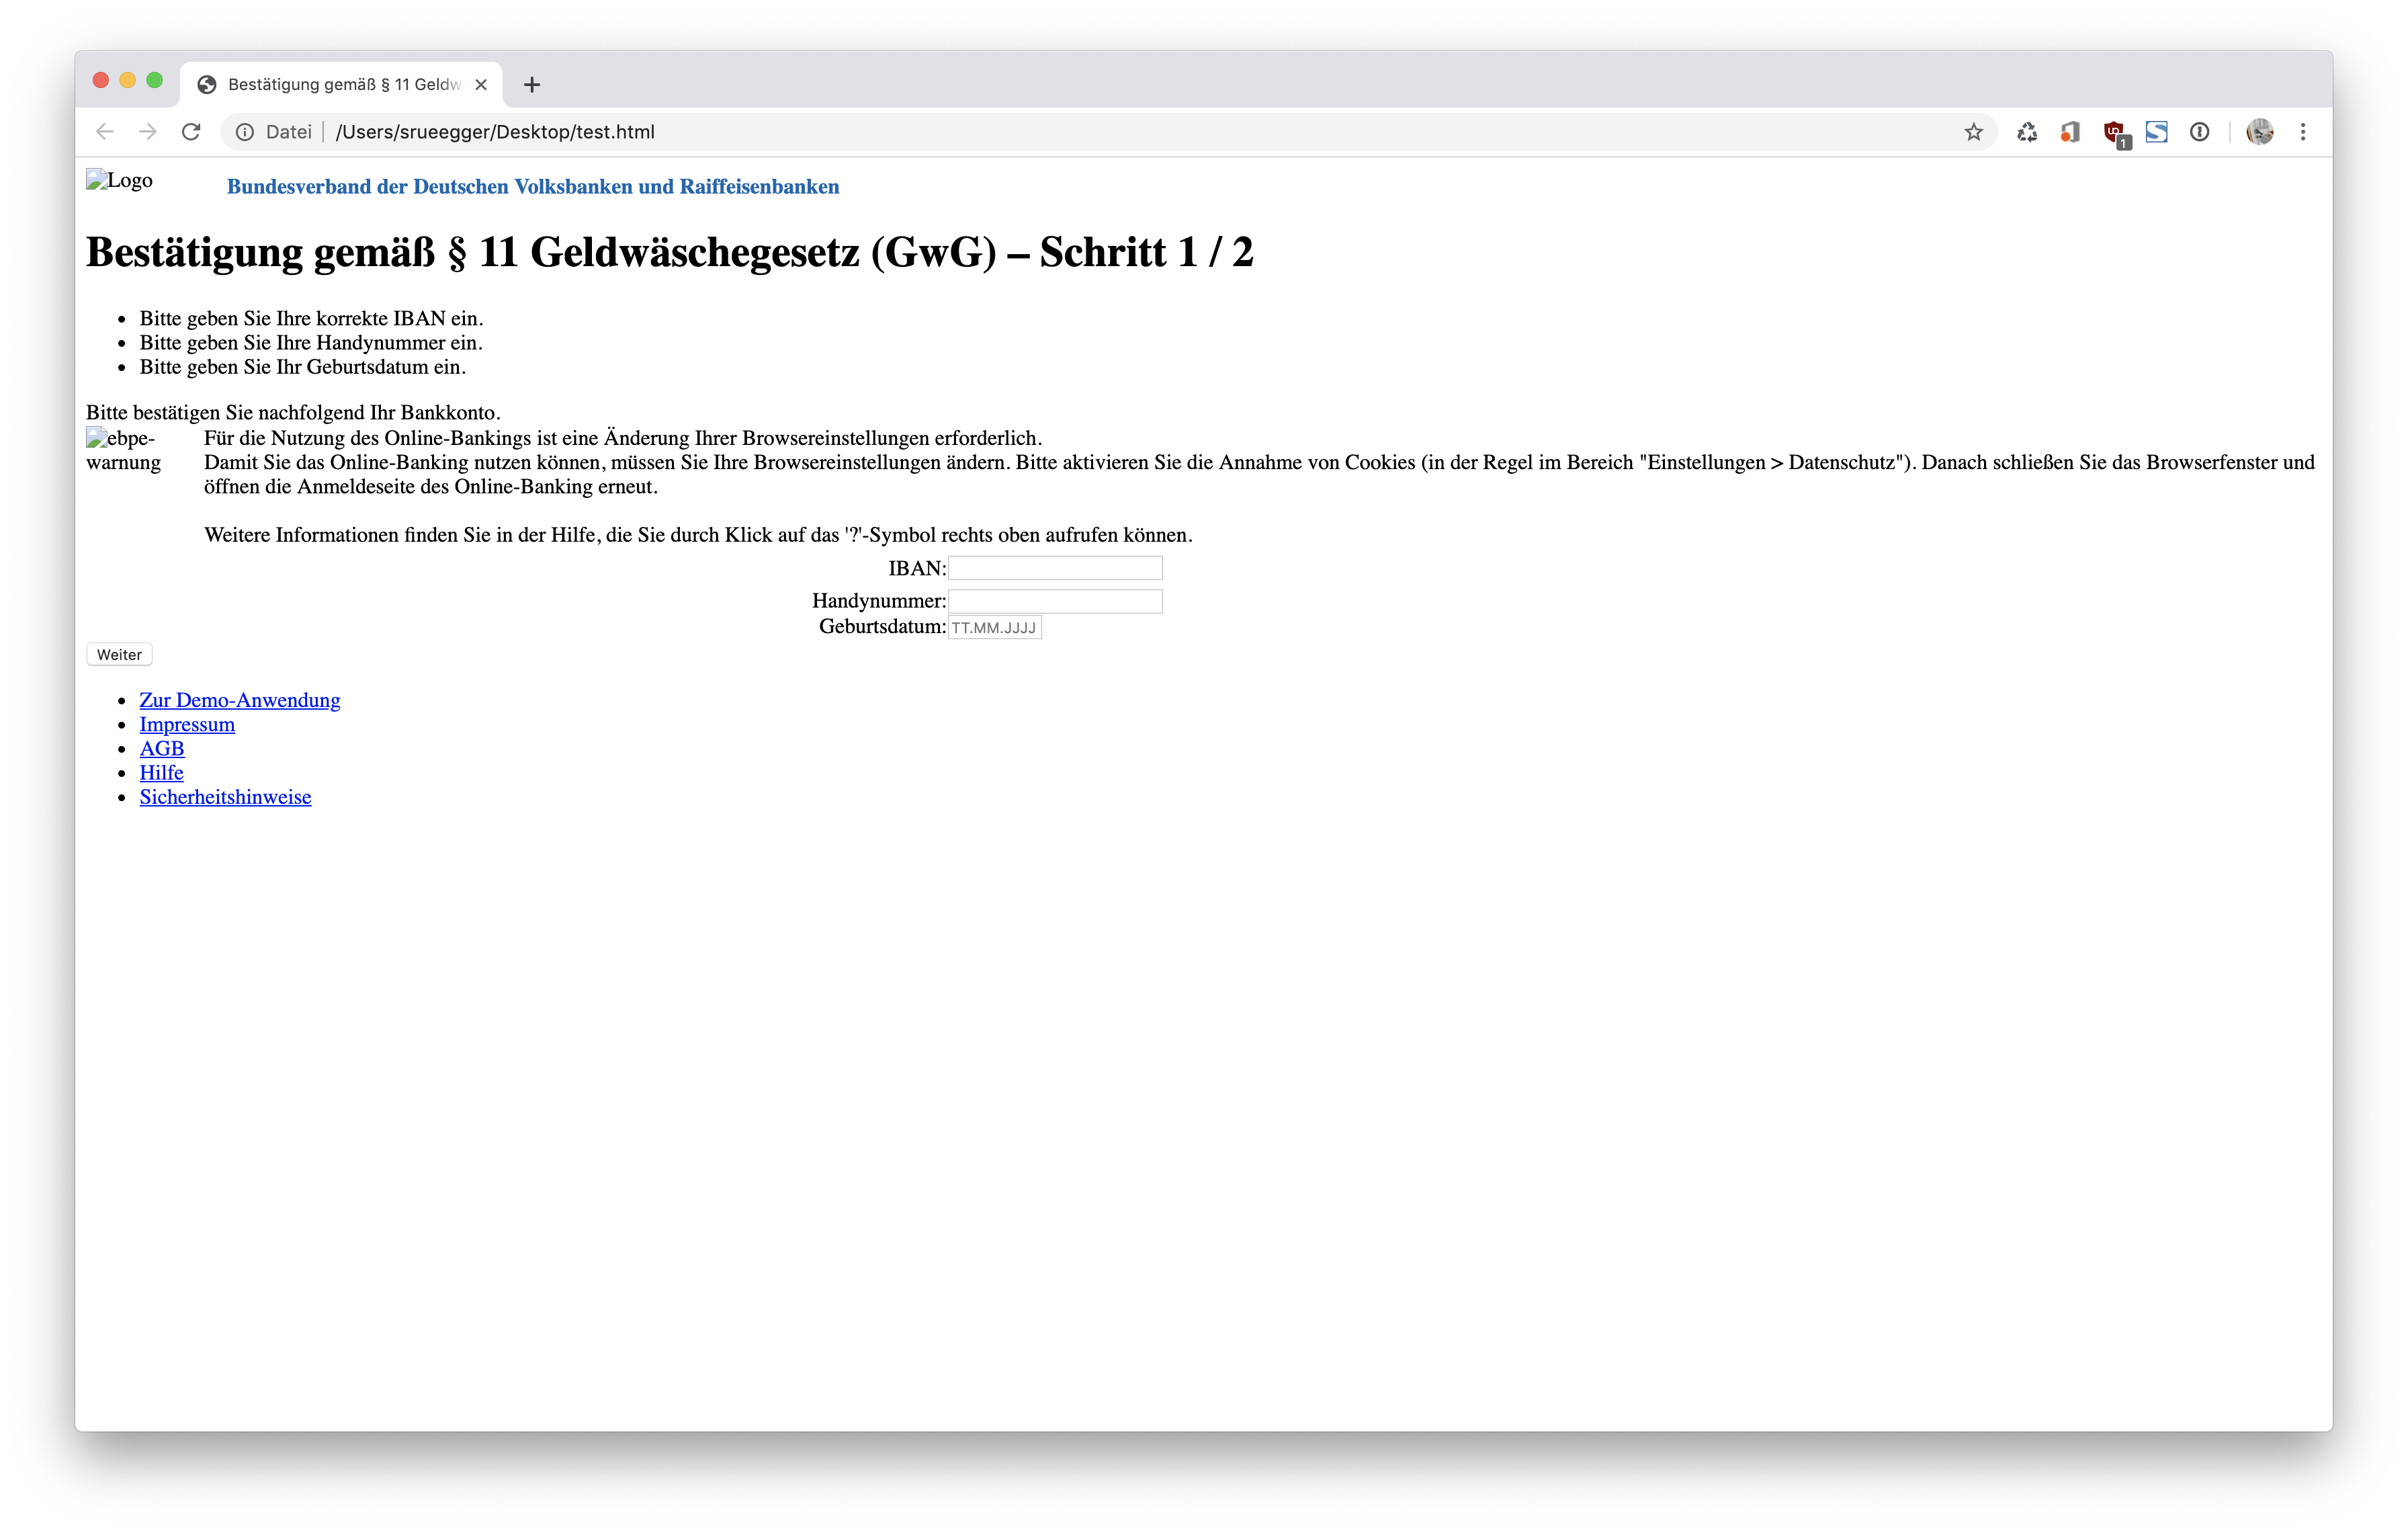Click the 'IBAN:' label
This screenshot has width=2408, height=1531.
pos(917,568)
